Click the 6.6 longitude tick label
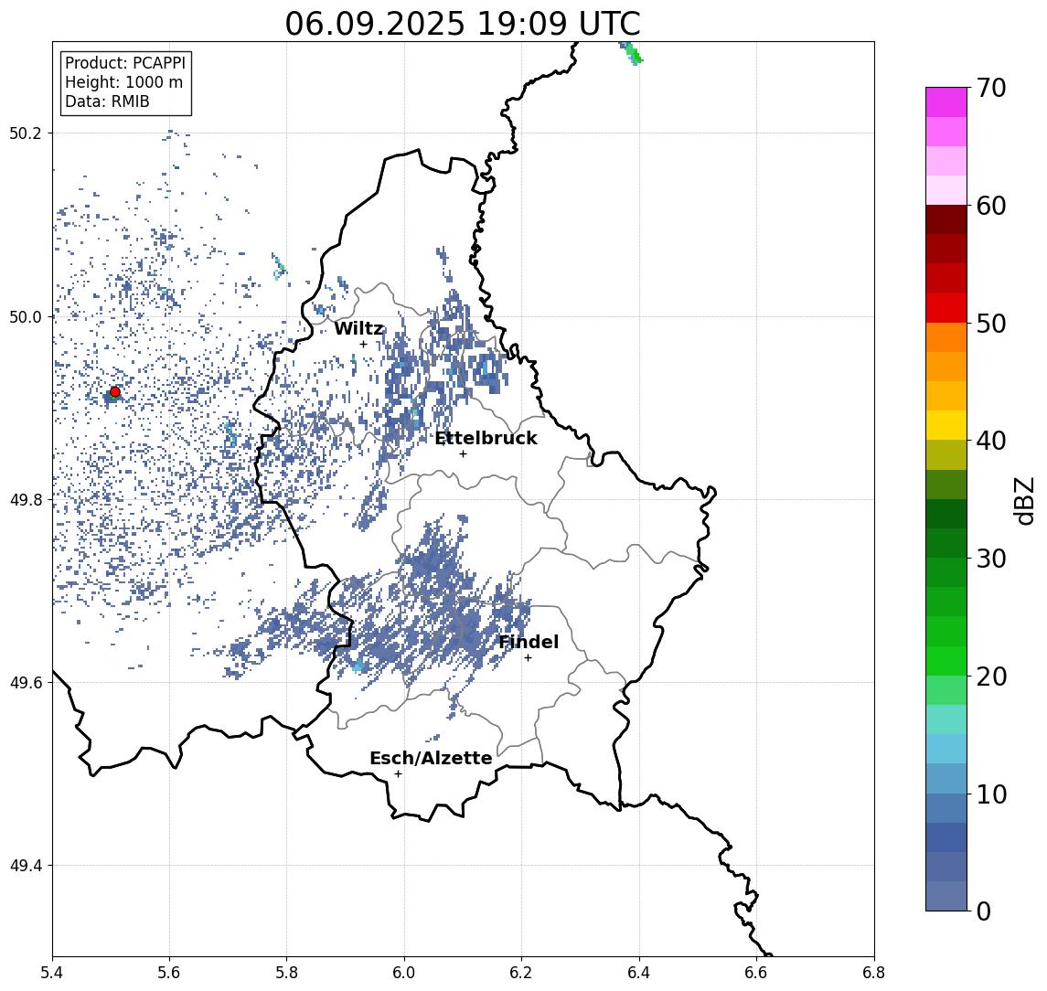The width and height of the screenshot is (1047, 991). pyautogui.click(x=756, y=973)
